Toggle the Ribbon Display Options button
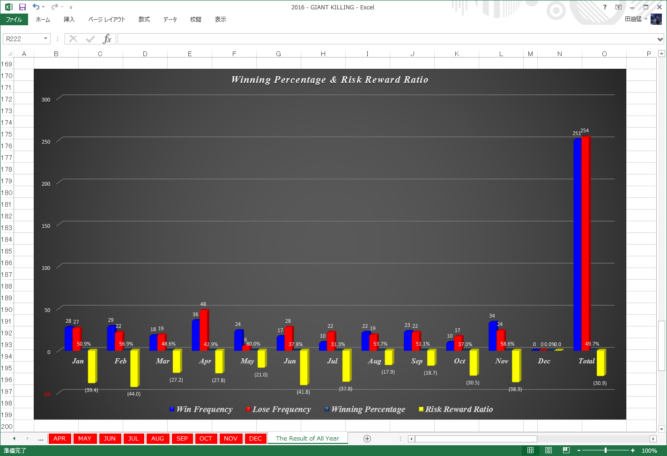Image resolution: width=667 pixels, height=456 pixels. 618,7
